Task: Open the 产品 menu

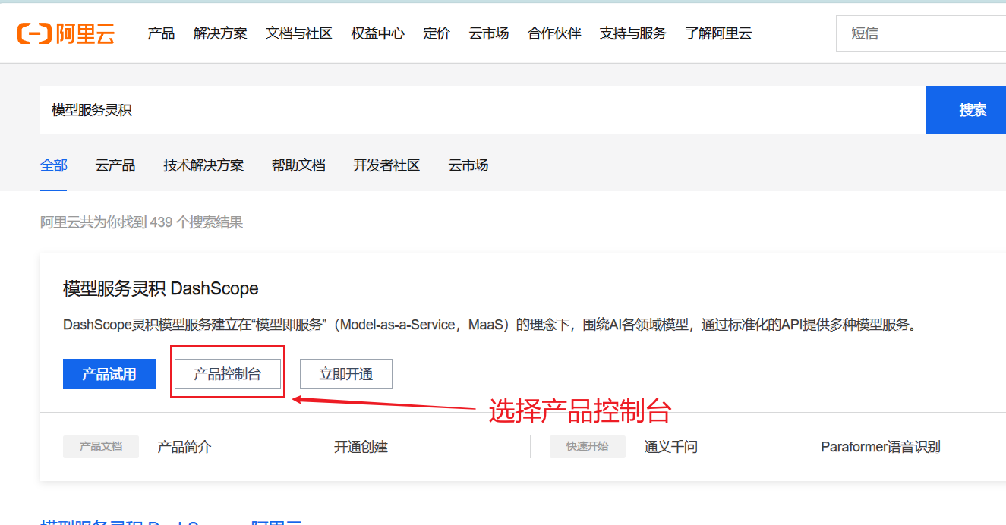Action: (x=161, y=33)
